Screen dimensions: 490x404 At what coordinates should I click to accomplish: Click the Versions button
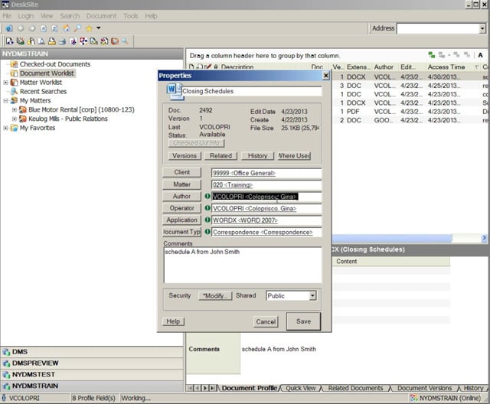pyautogui.click(x=185, y=156)
